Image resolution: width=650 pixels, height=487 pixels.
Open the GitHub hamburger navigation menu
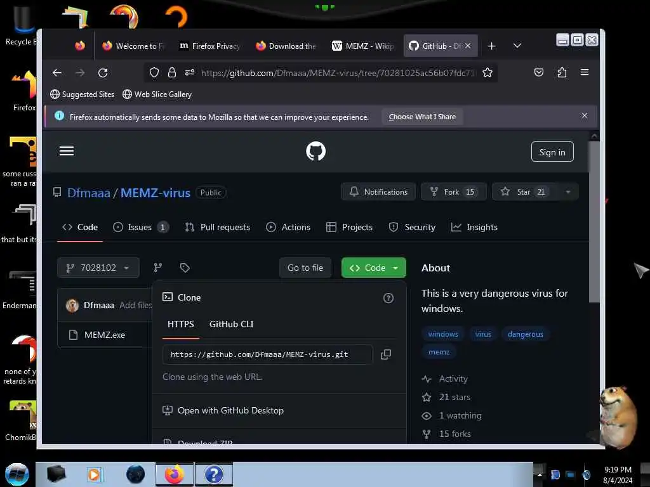pos(67,151)
